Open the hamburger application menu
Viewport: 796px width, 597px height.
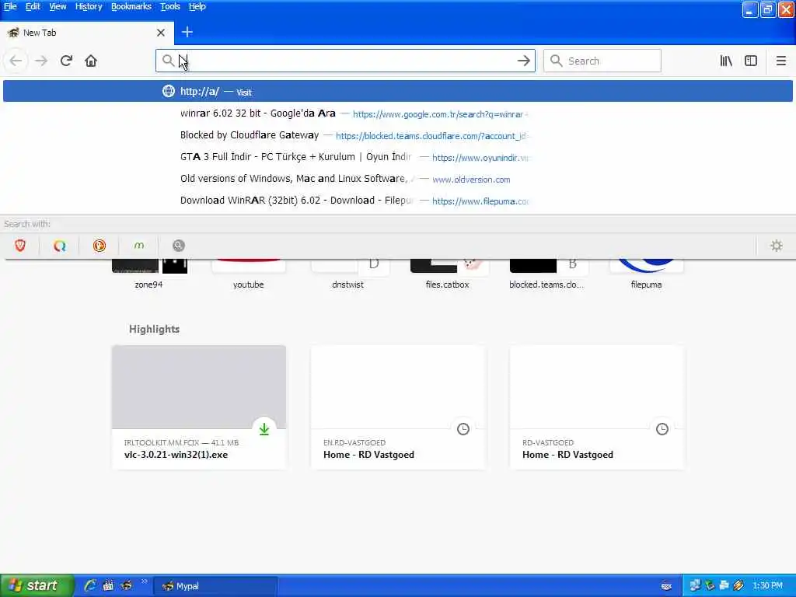click(x=780, y=61)
